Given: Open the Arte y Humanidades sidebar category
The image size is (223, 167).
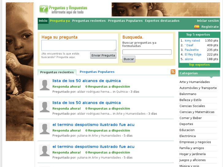Looking at the screenshot, I should point(194,82).
